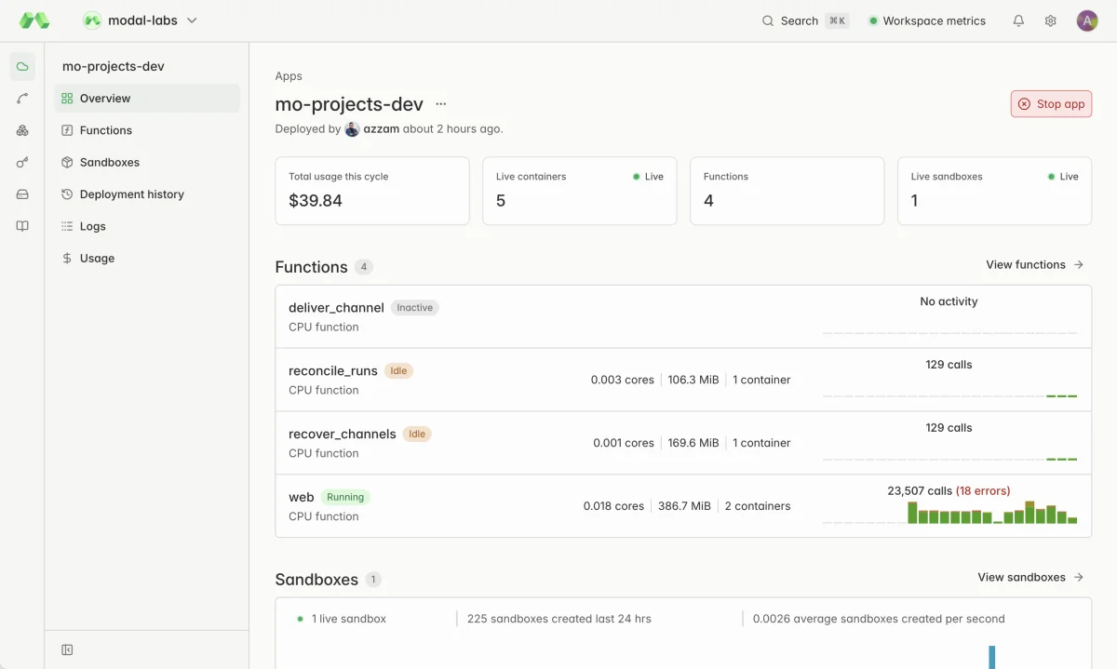Click the Idle badge on reconcile_runs
Screen dimensions: 1117x669
click(398, 371)
